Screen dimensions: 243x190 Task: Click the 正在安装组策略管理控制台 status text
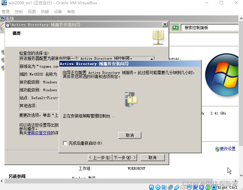(89, 116)
